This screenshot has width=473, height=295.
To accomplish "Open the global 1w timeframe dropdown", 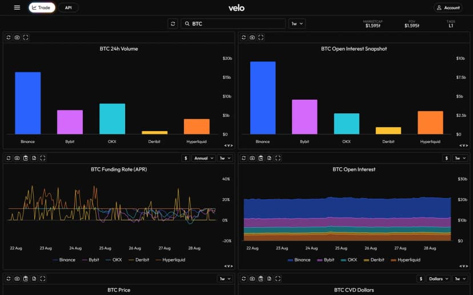I will 297,24.
